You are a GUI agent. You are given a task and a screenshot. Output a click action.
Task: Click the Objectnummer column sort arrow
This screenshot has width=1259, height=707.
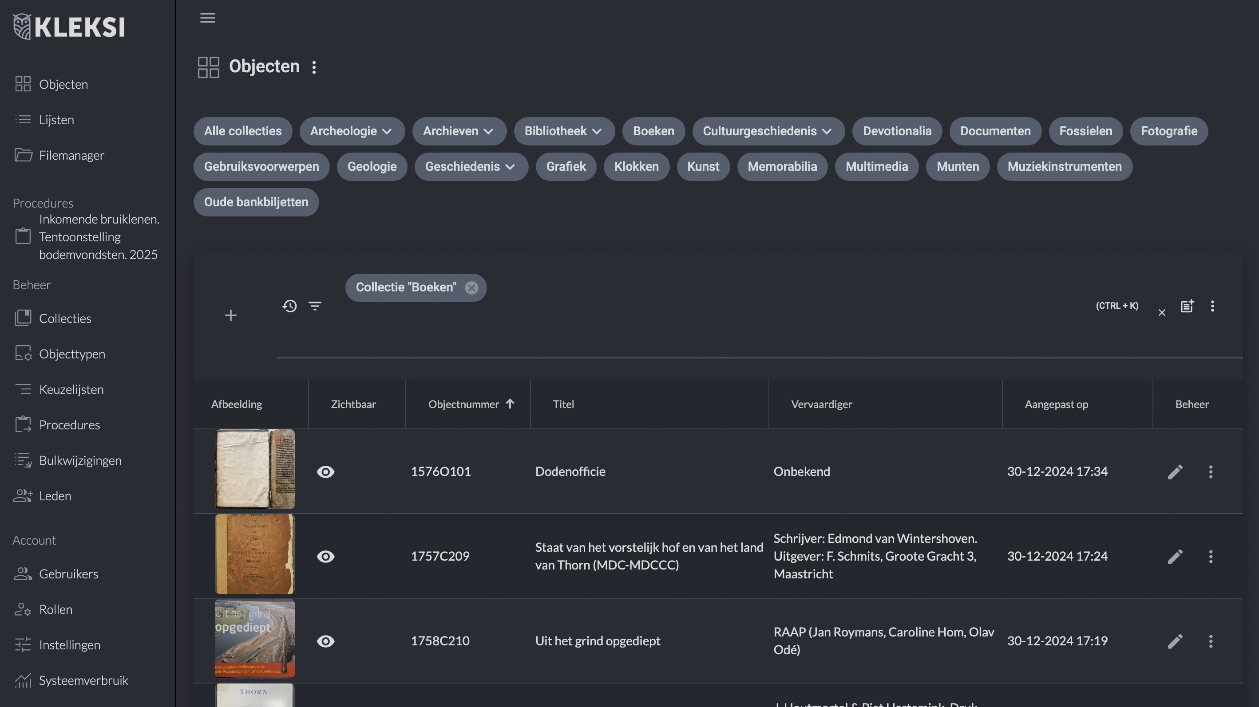pos(509,404)
